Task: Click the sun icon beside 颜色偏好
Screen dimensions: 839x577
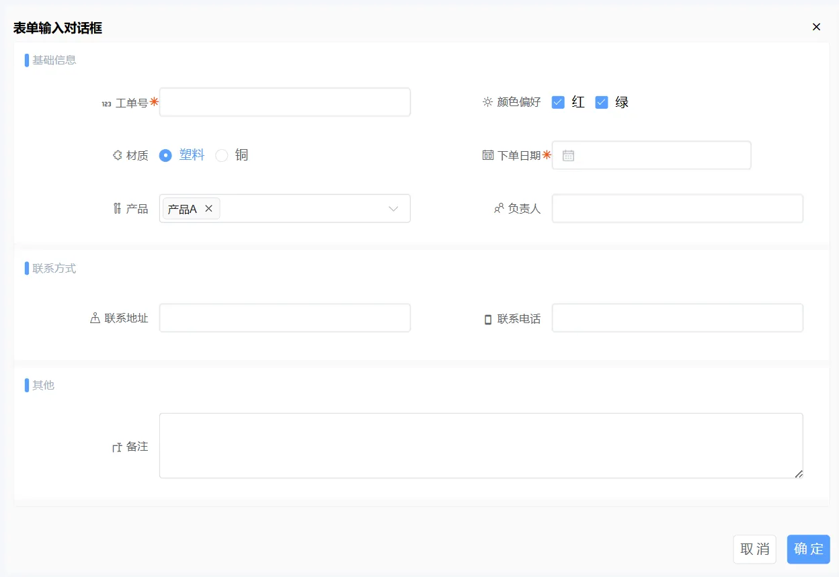Action: pyautogui.click(x=488, y=102)
